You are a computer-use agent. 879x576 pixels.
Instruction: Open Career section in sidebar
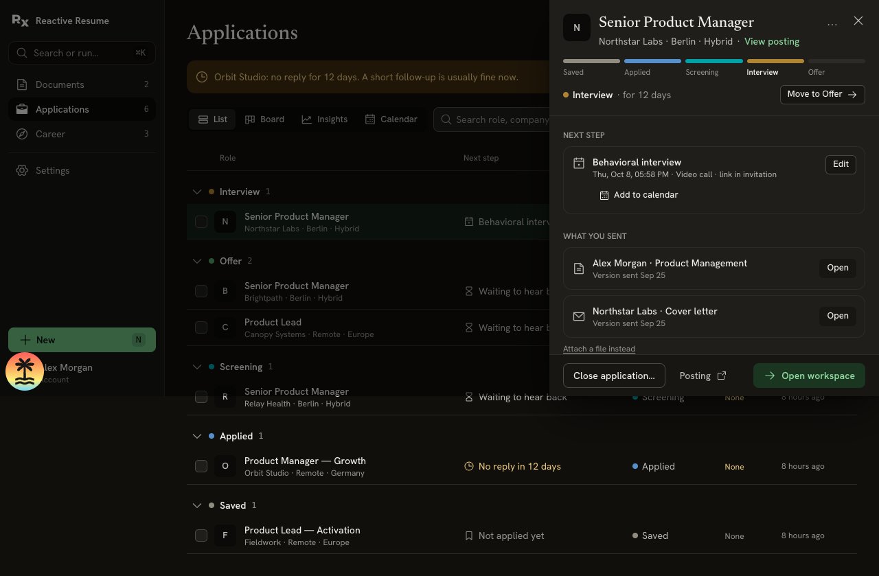pyautogui.click(x=82, y=134)
